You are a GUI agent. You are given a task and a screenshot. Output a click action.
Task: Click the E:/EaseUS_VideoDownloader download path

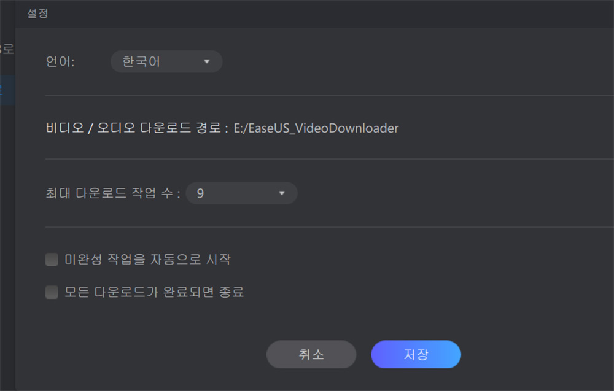tap(316, 128)
